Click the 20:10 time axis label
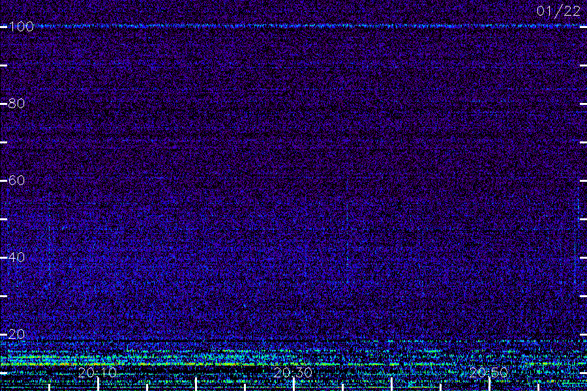The width and height of the screenshot is (587, 391). [x=97, y=373]
